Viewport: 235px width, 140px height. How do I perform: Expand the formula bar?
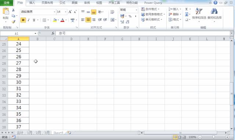coord(232,33)
